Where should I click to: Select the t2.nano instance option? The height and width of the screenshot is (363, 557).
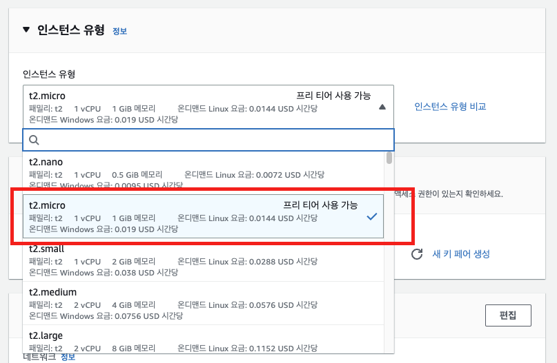point(203,173)
